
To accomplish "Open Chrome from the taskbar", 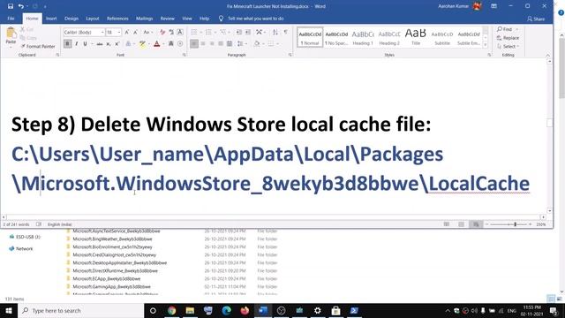I will [x=171, y=310].
